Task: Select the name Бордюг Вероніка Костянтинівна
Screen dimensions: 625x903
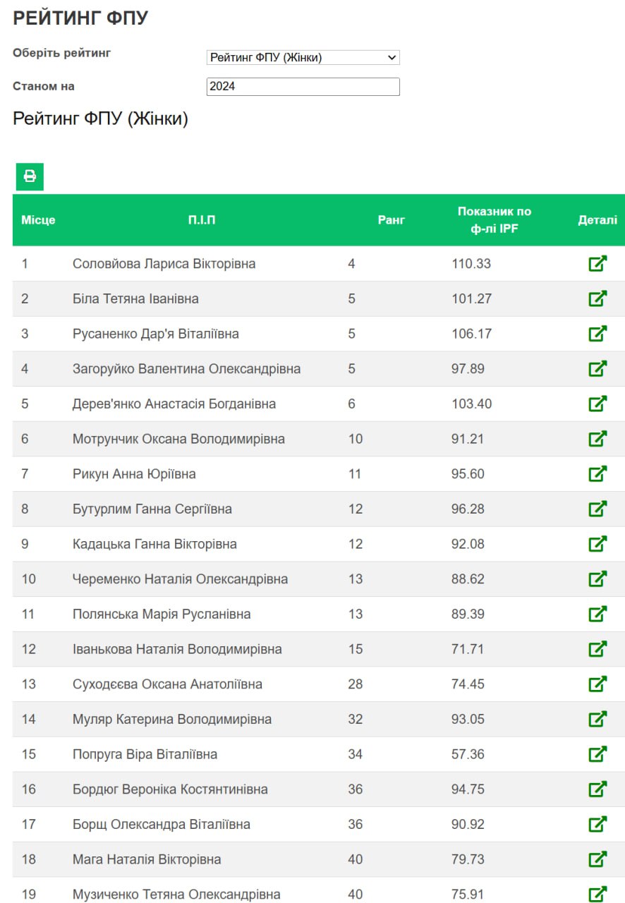Action: click(x=170, y=789)
